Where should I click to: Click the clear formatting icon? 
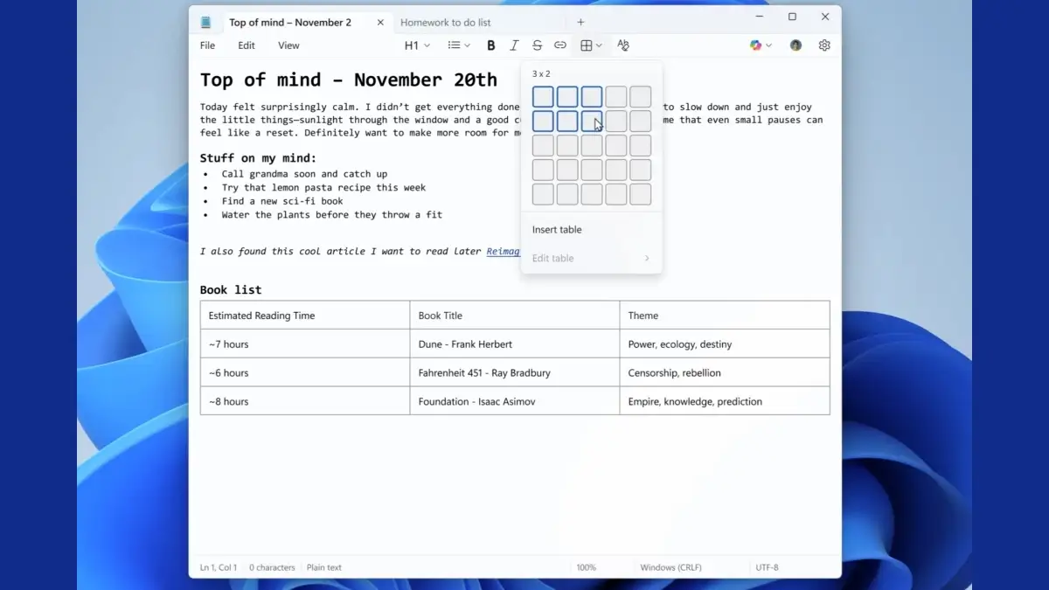pos(622,45)
